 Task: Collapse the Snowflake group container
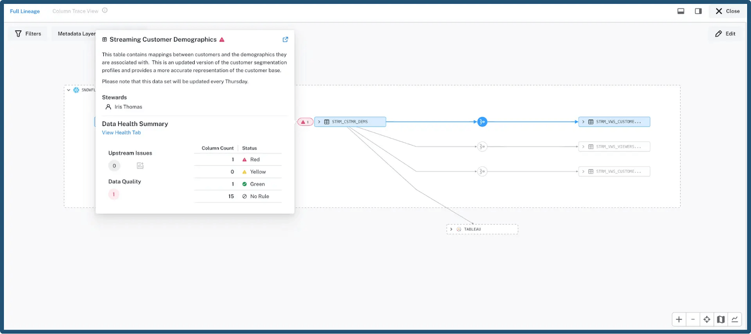point(69,90)
